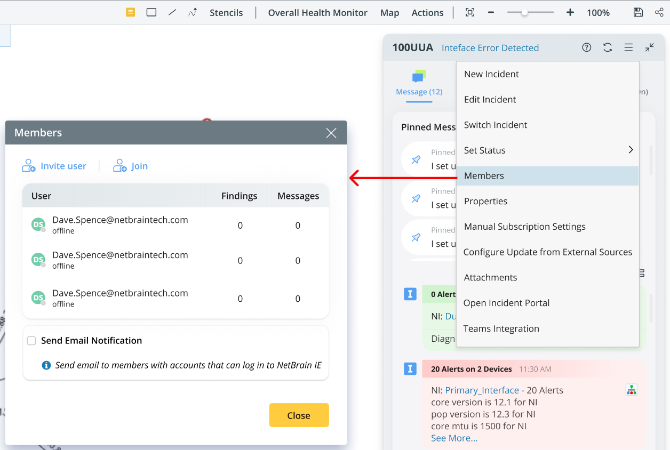Click Map in the toolbar
Image resolution: width=670 pixels, height=450 pixels.
coord(390,13)
